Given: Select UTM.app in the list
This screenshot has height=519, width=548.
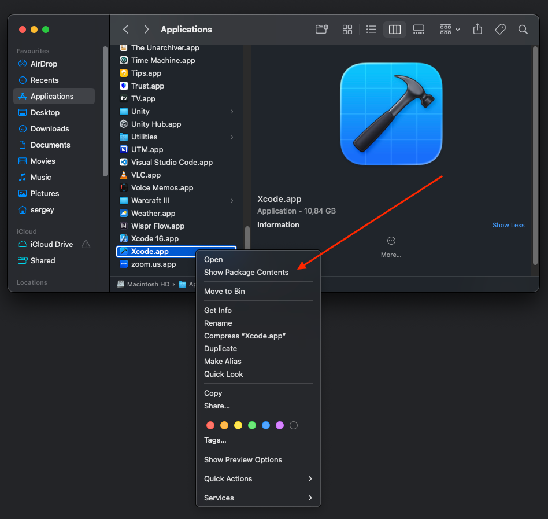Looking at the screenshot, I should tap(176, 150).
